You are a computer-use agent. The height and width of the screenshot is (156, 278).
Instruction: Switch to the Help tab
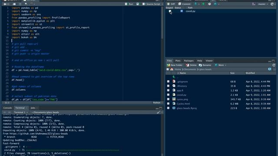point(199,61)
